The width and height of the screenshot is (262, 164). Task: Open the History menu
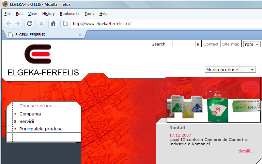coord(48,14)
